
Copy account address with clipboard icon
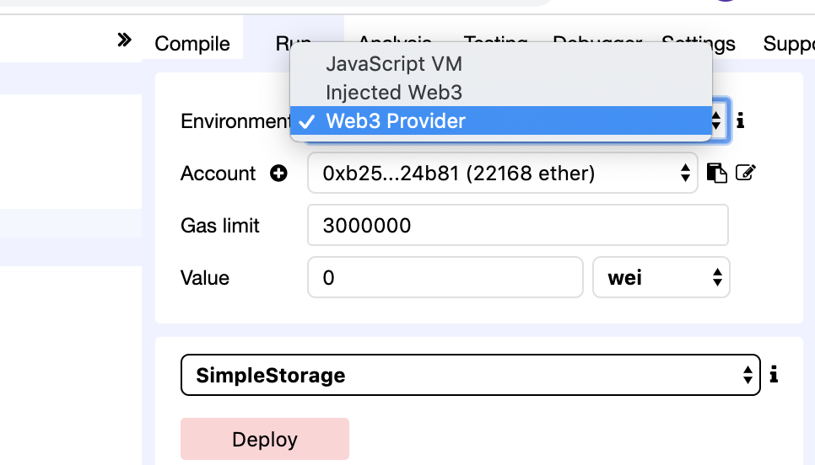click(717, 173)
